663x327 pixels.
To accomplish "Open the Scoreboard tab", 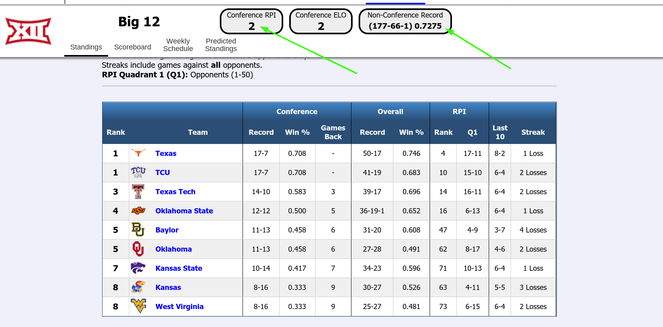I will pos(132,47).
